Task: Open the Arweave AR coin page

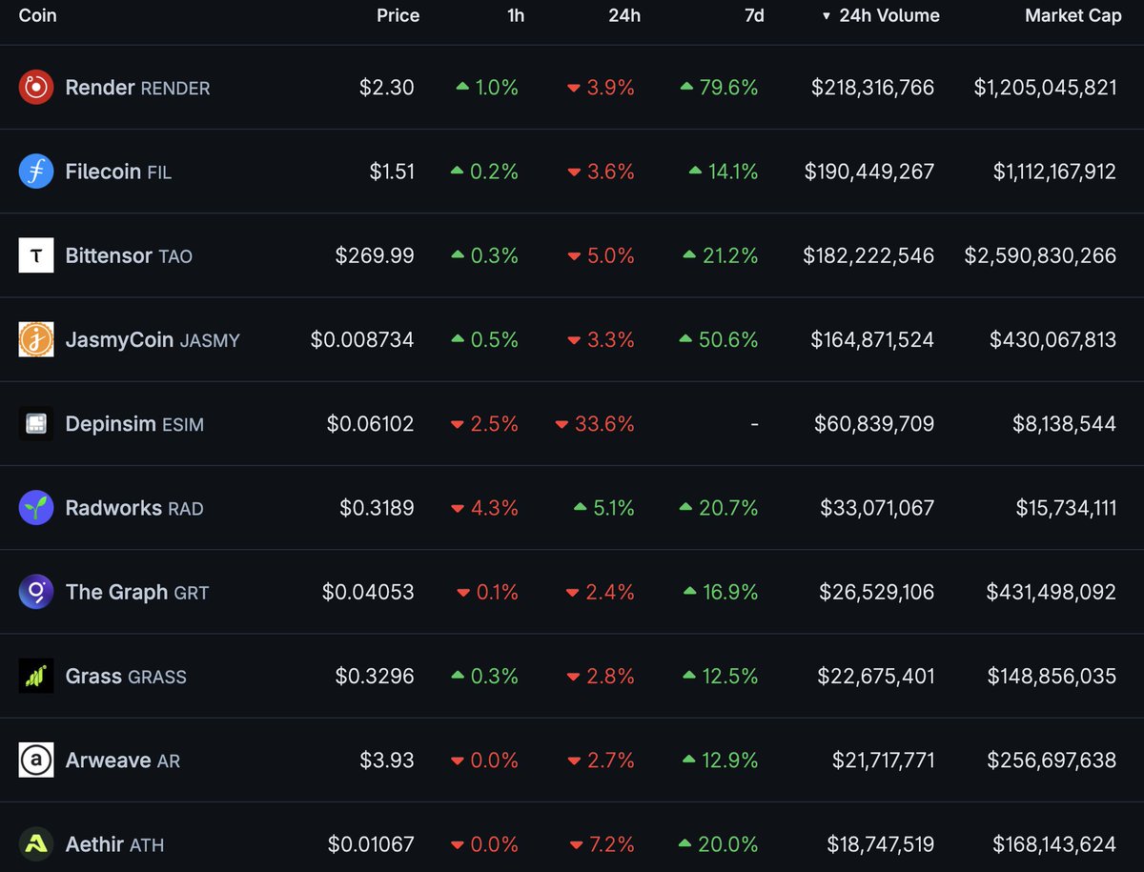Action: (x=123, y=760)
